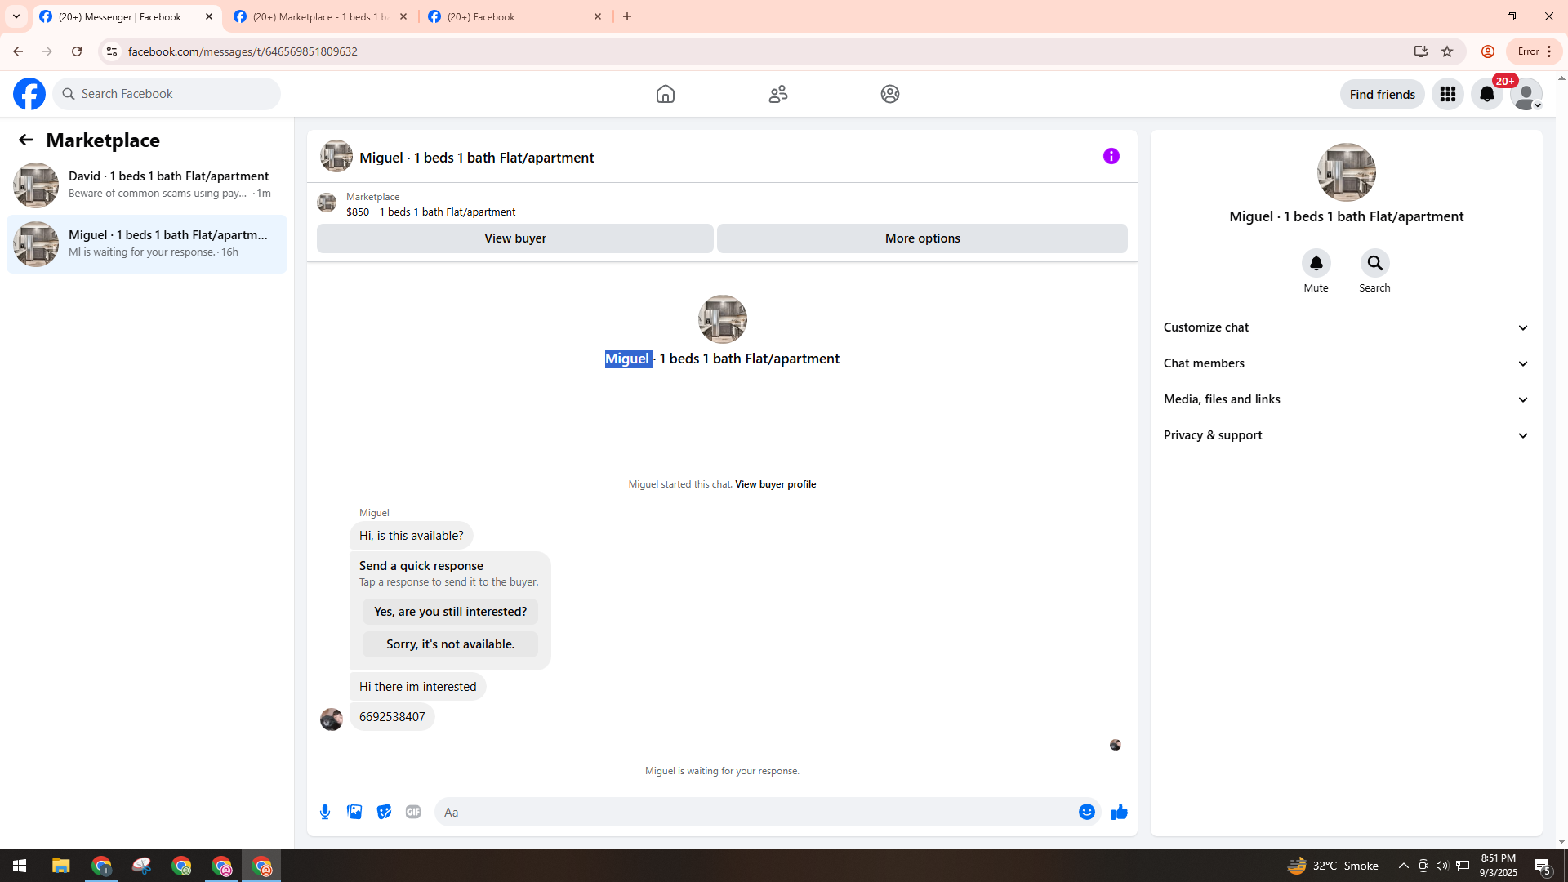Open the Windows Start menu

[x=20, y=866]
